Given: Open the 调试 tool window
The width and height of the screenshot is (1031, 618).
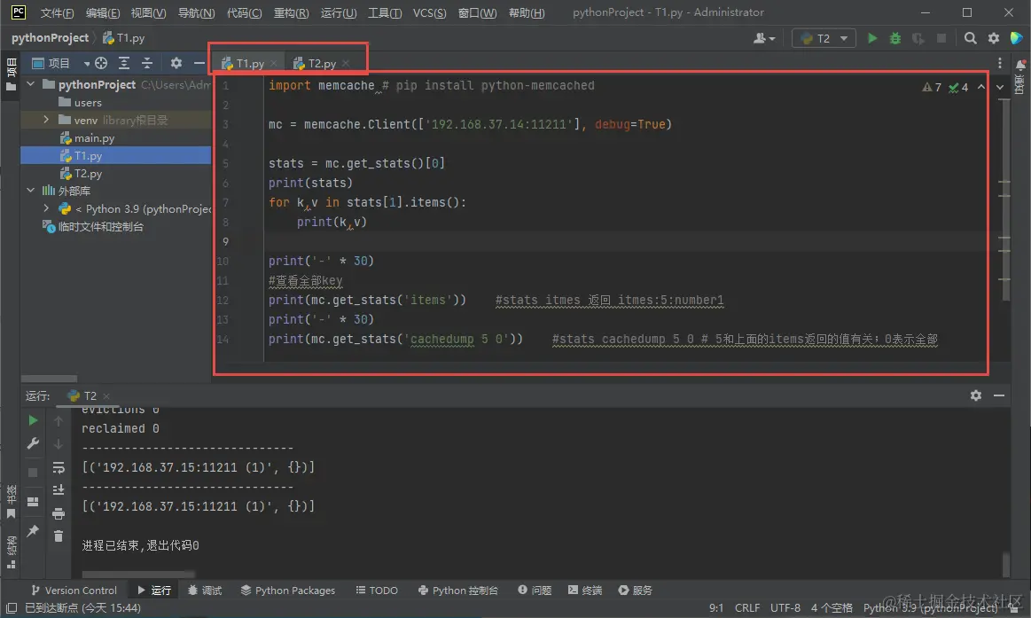Looking at the screenshot, I should click(205, 591).
